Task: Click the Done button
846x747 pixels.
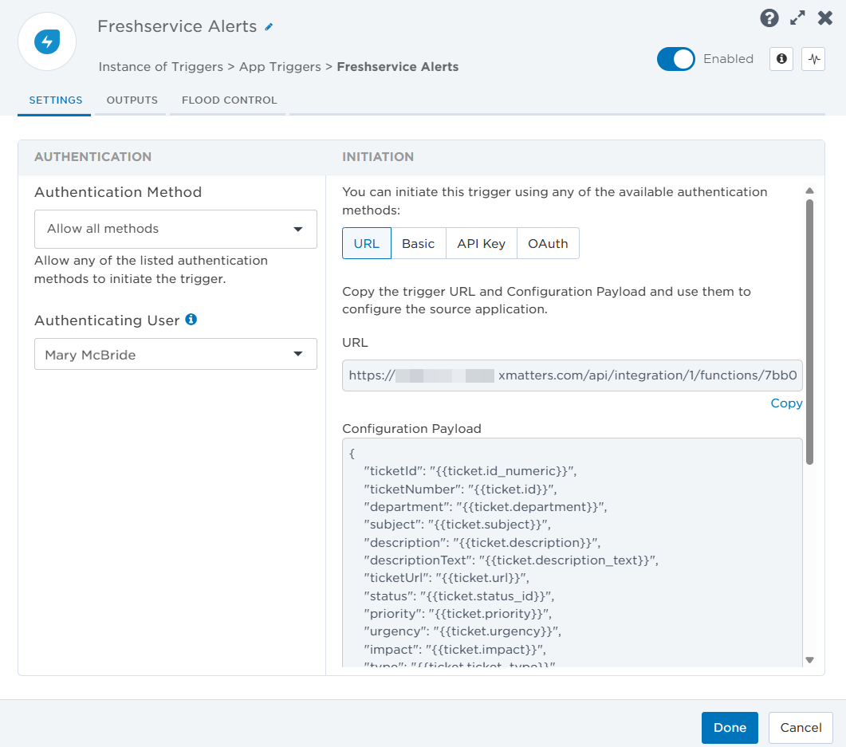Action: (730, 727)
